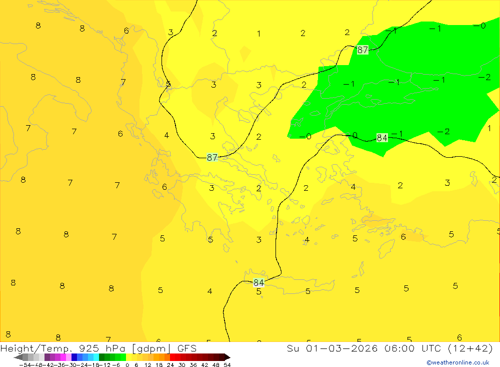The image size is (500, 367).
Task: Click the dark blue legend swatch
Action: (x=74, y=357)
